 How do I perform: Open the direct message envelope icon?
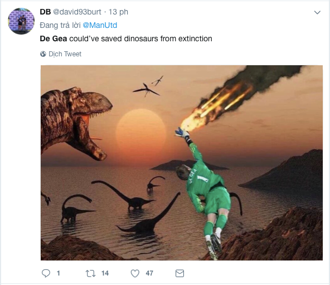[x=179, y=273]
